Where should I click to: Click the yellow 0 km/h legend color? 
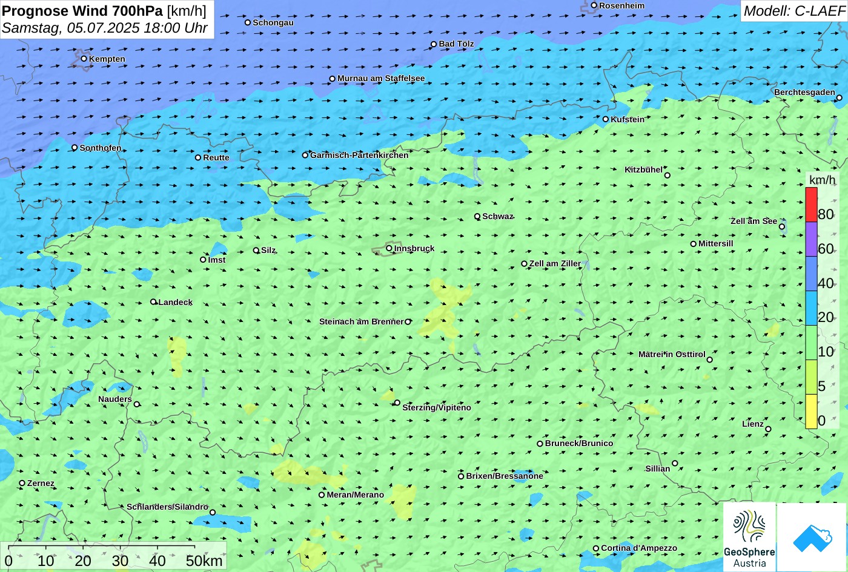point(811,412)
